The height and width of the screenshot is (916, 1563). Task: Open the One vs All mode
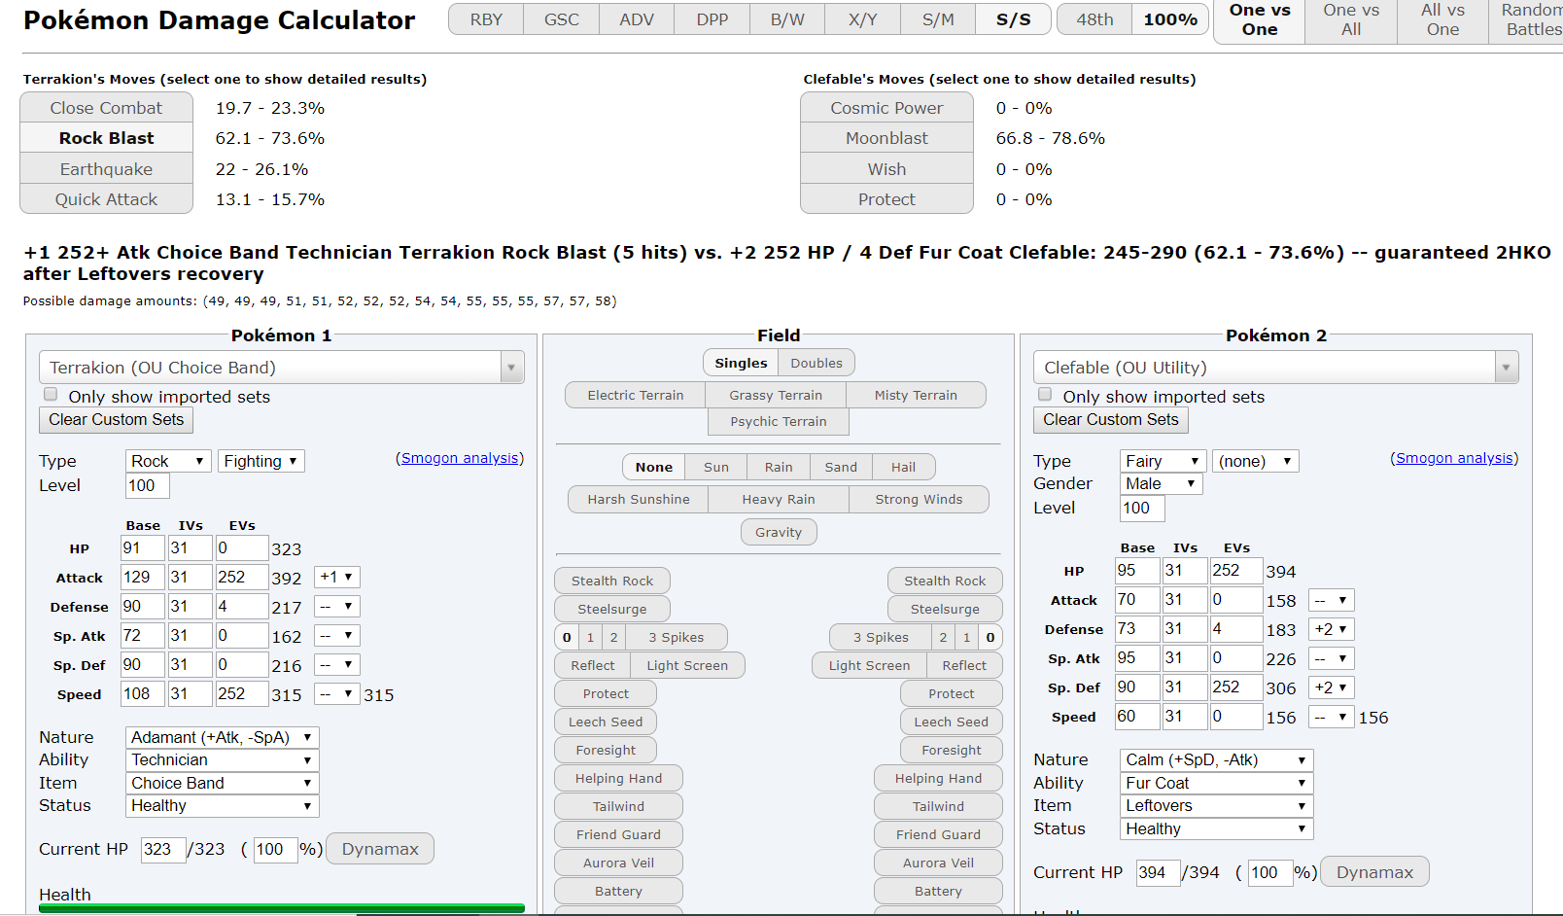[1351, 19]
